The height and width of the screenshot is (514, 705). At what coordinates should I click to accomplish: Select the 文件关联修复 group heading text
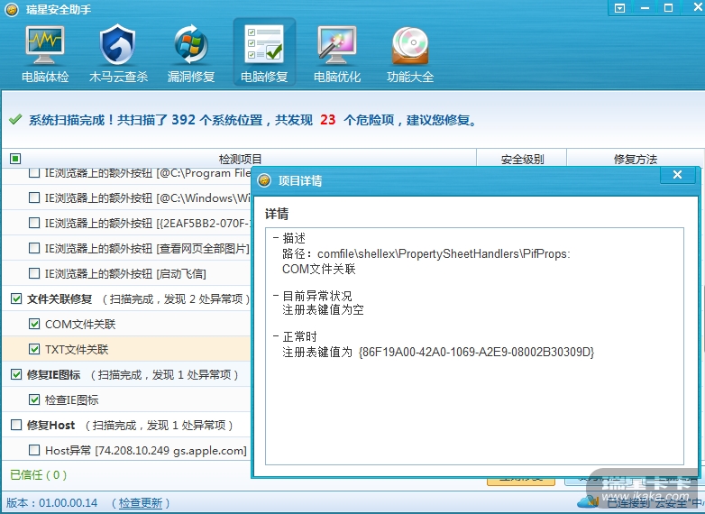click(60, 299)
